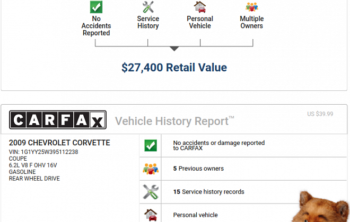The height and width of the screenshot is (222, 350).
Task: Click the house icon beside Personal vehicle row
Action: click(151, 215)
